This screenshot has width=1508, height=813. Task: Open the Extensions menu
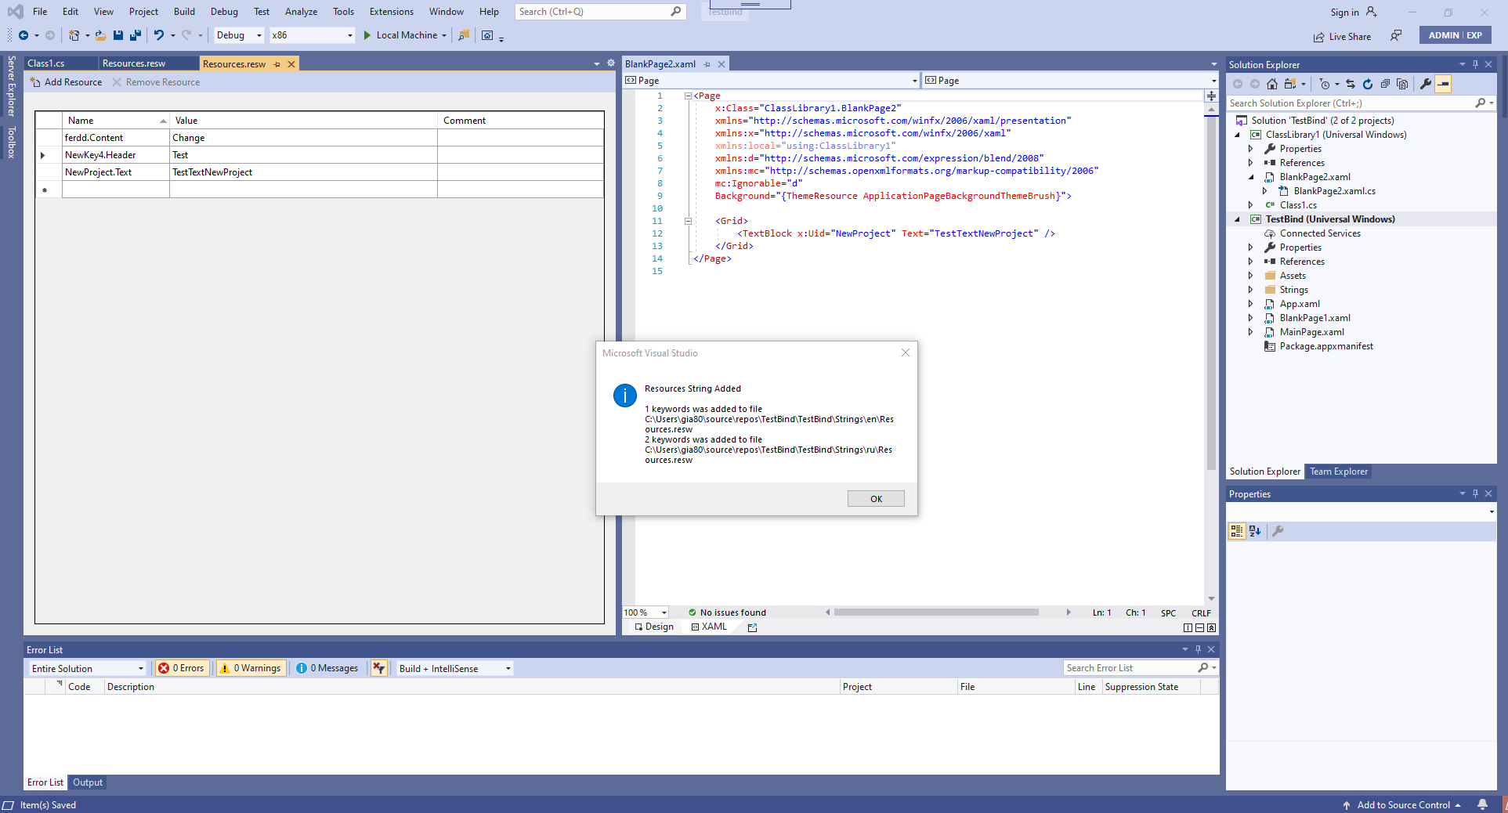(392, 12)
